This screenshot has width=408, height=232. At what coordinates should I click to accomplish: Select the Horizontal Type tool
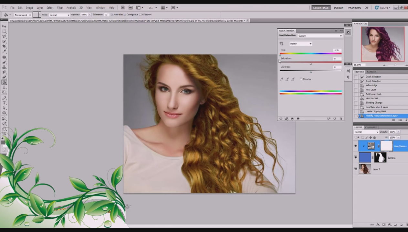click(4, 103)
